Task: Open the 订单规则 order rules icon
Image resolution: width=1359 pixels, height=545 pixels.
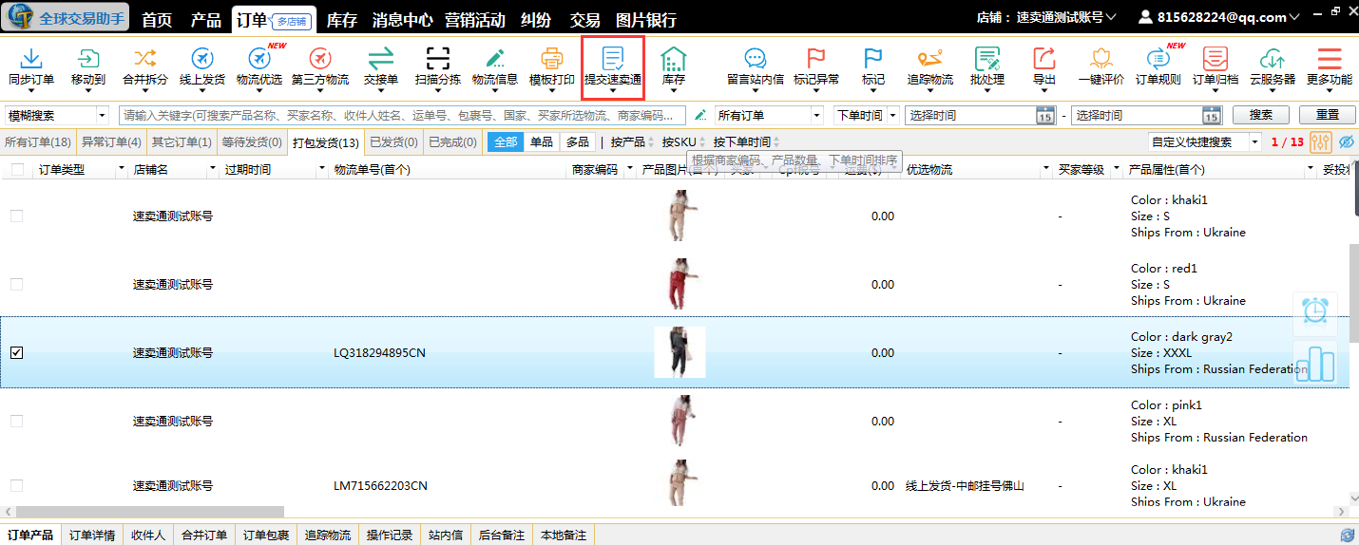Action: [x=1158, y=59]
